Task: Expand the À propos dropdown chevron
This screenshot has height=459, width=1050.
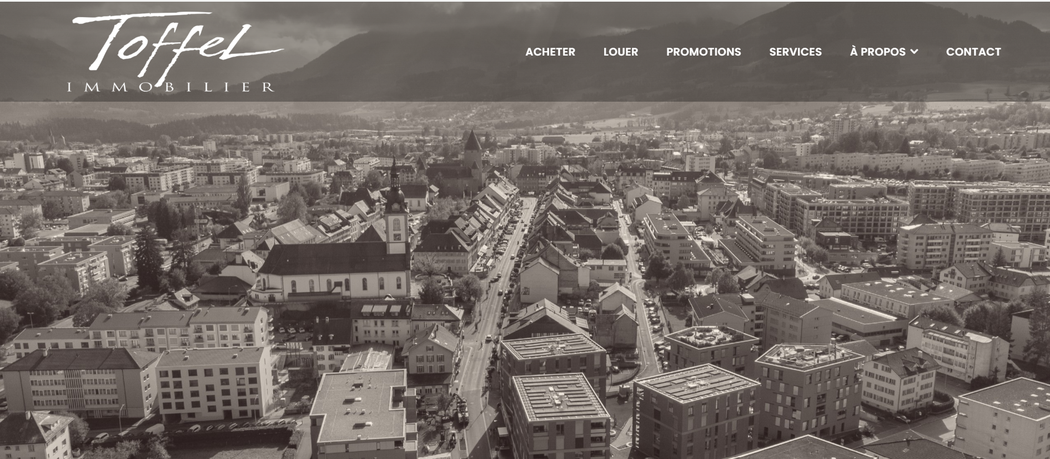Action: (x=914, y=52)
